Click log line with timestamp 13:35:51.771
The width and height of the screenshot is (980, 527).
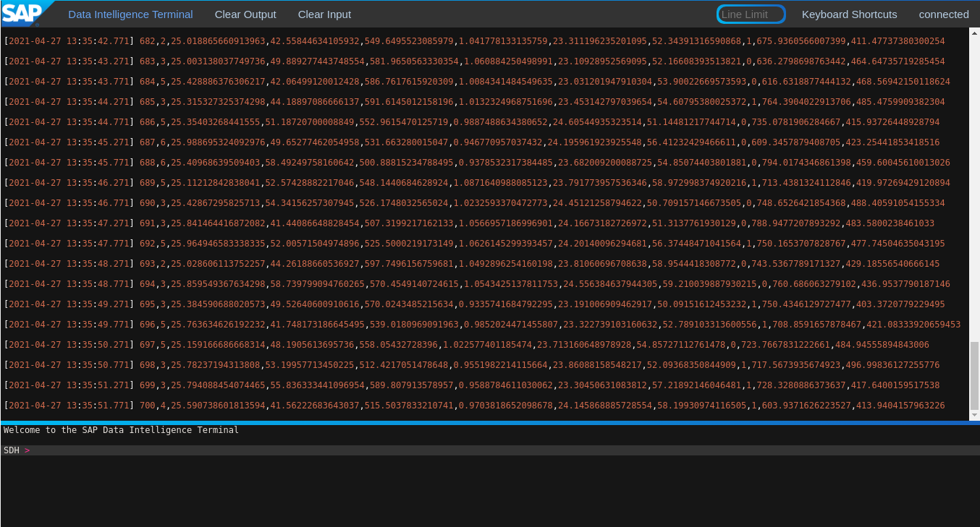(x=474, y=406)
